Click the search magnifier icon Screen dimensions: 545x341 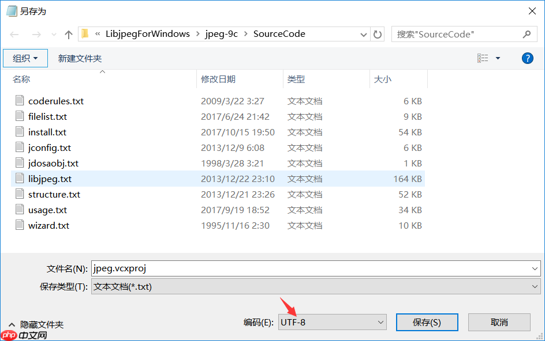526,34
